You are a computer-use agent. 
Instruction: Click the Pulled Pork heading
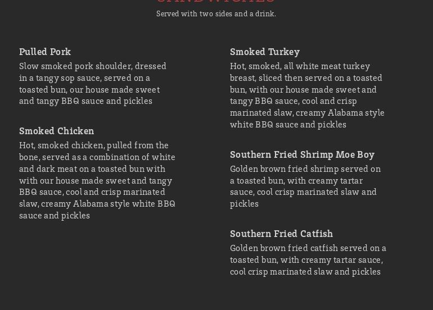point(45,52)
